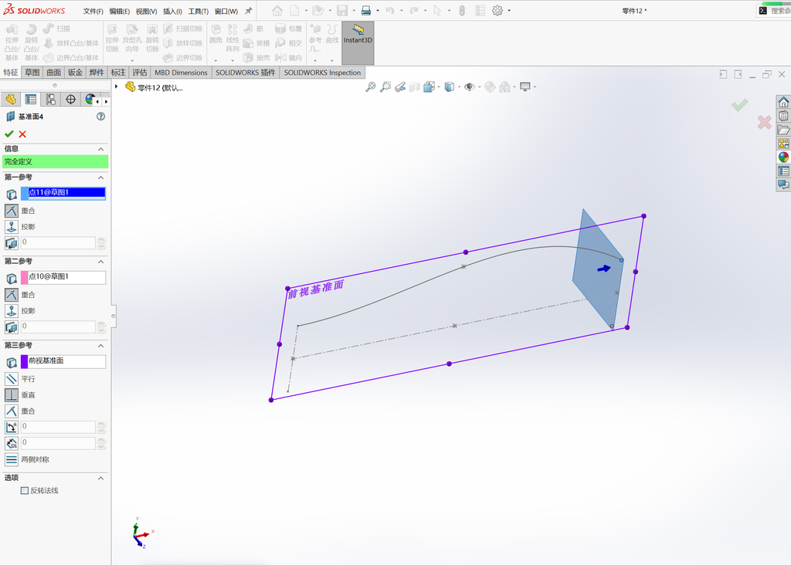Open the dropdown arrow next to the Options gear
Screen dimensions: 791x565
(509, 11)
